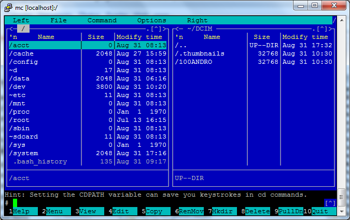Click the 8 Delete function button
This screenshot has width=350, height=220.
pyautogui.click(x=256, y=211)
